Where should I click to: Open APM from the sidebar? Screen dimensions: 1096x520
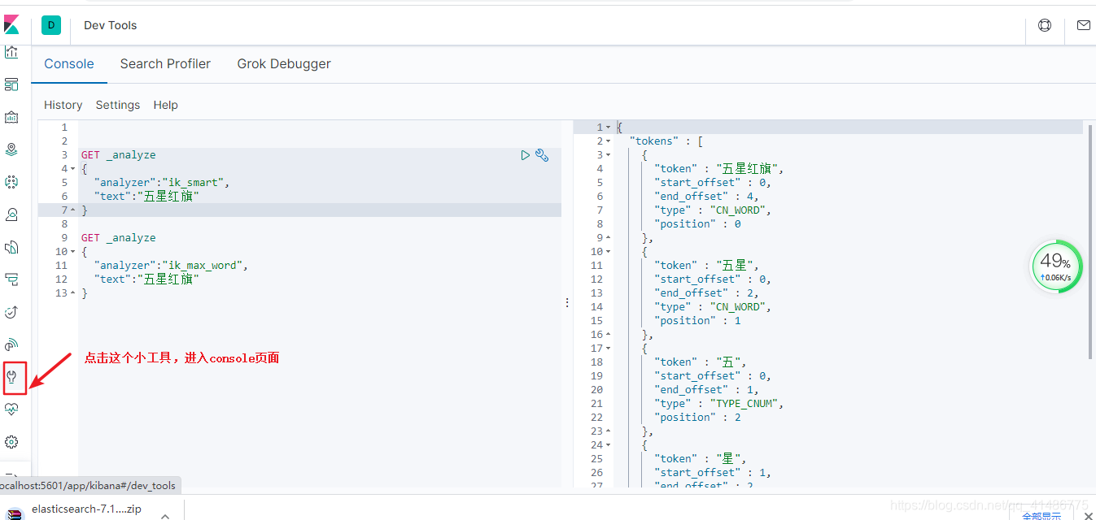click(x=11, y=279)
